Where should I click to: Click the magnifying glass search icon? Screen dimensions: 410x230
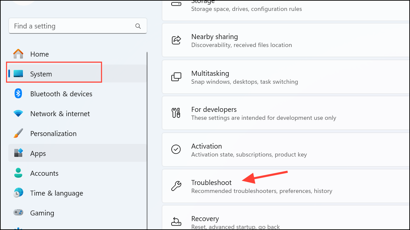click(138, 25)
